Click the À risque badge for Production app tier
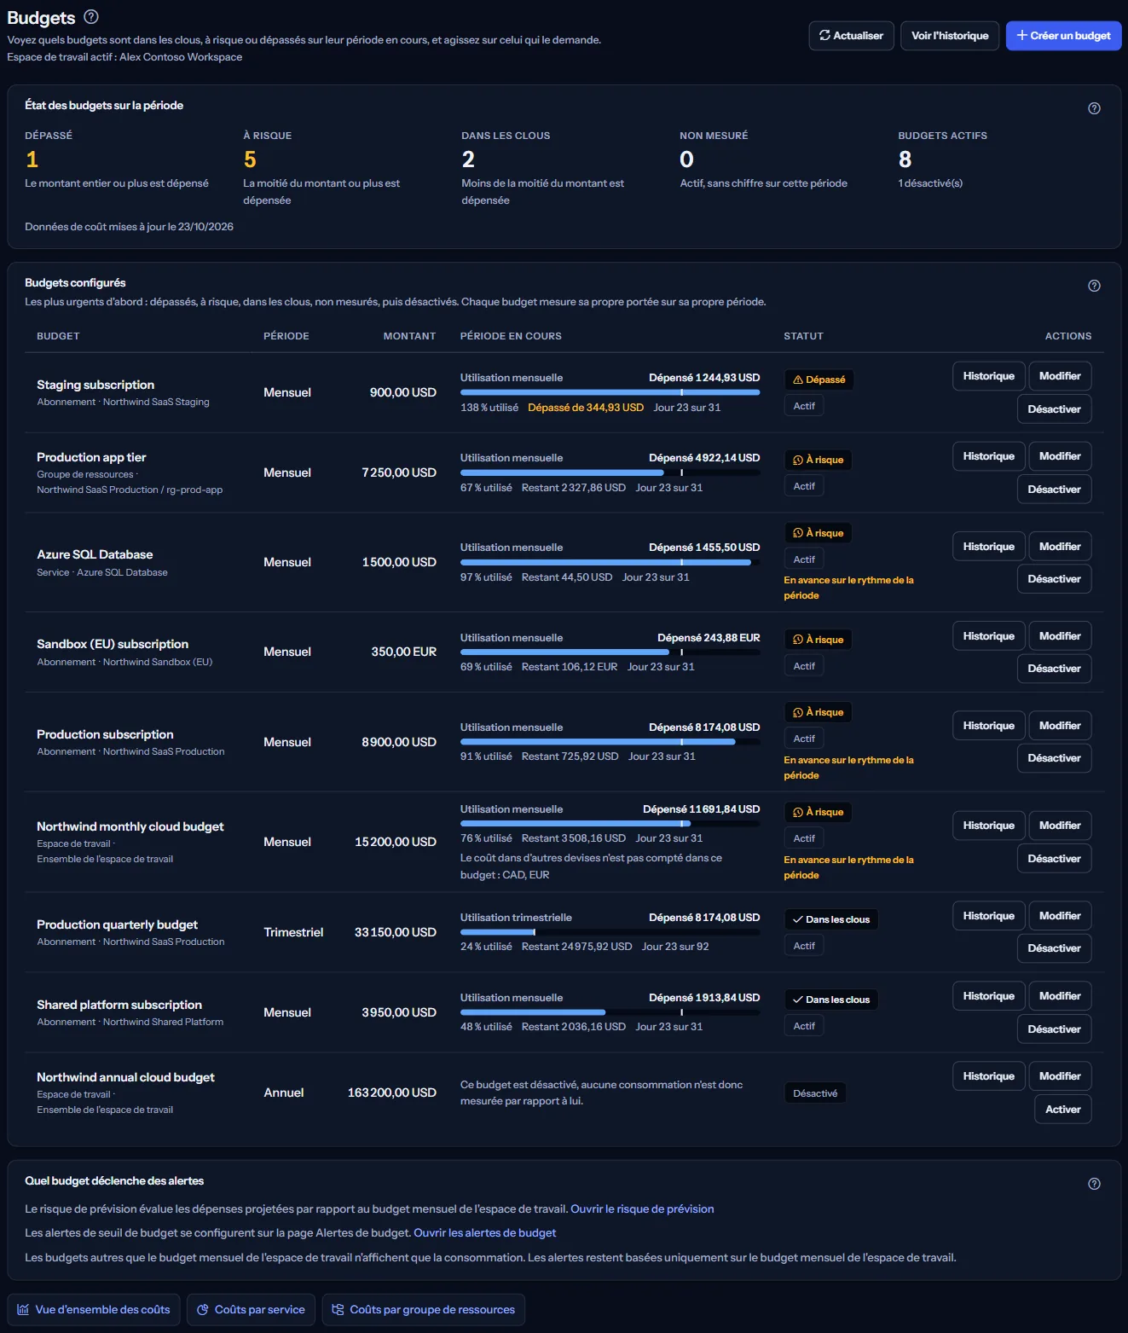This screenshot has width=1128, height=1333. tap(818, 460)
